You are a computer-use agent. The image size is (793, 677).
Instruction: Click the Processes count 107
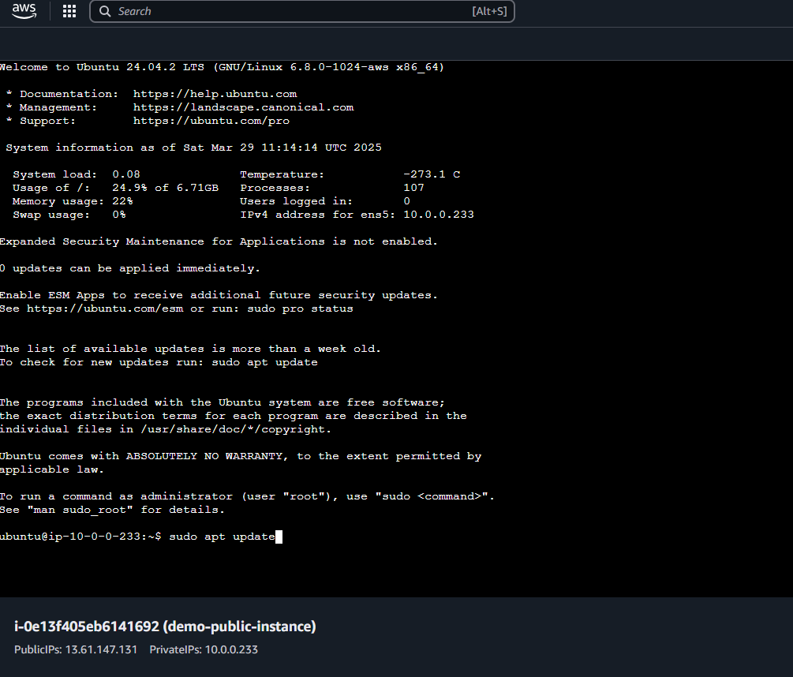pyautogui.click(x=413, y=188)
